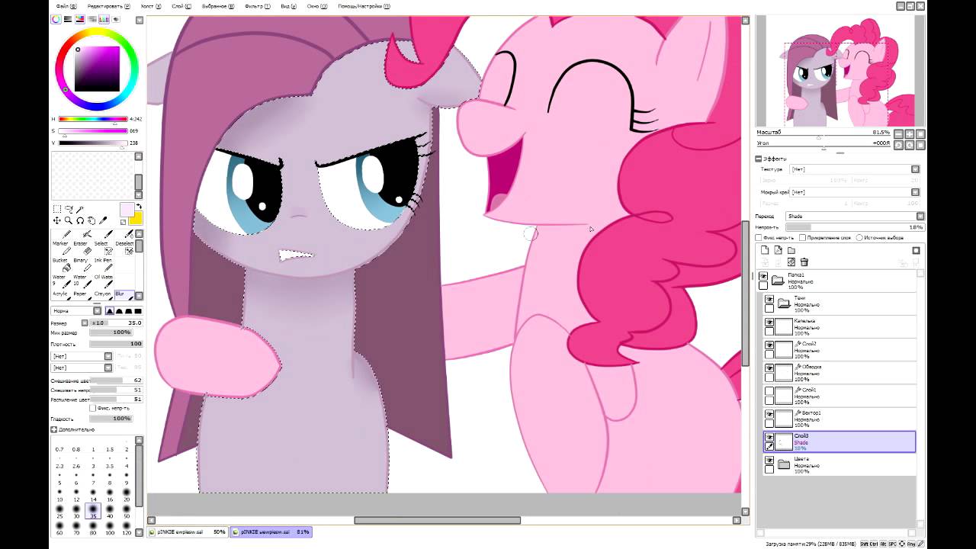Choose the Move tool
Image resolution: width=976 pixels, height=549 pixels.
coord(56,221)
